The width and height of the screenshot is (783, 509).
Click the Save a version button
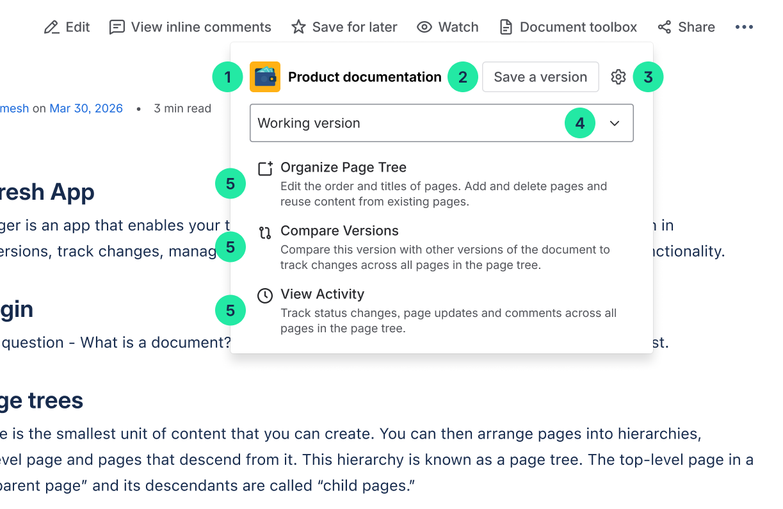point(540,77)
